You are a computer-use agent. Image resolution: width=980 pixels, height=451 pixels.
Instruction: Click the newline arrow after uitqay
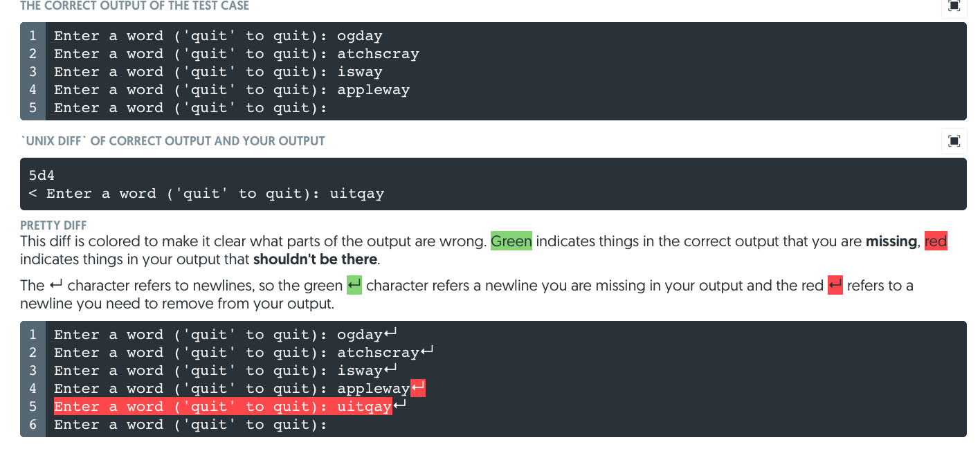pyautogui.click(x=399, y=405)
